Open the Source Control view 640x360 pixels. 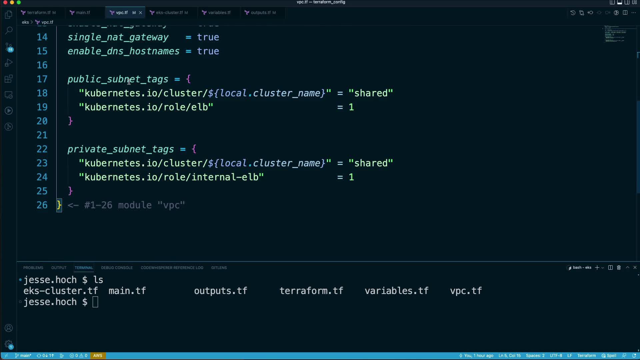click(9, 47)
